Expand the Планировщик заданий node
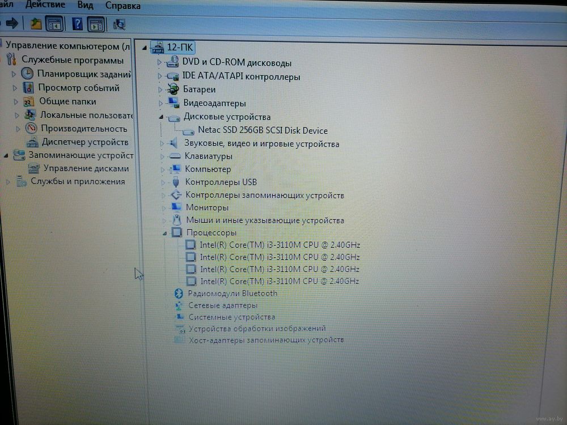The height and width of the screenshot is (425, 567). tap(14, 74)
